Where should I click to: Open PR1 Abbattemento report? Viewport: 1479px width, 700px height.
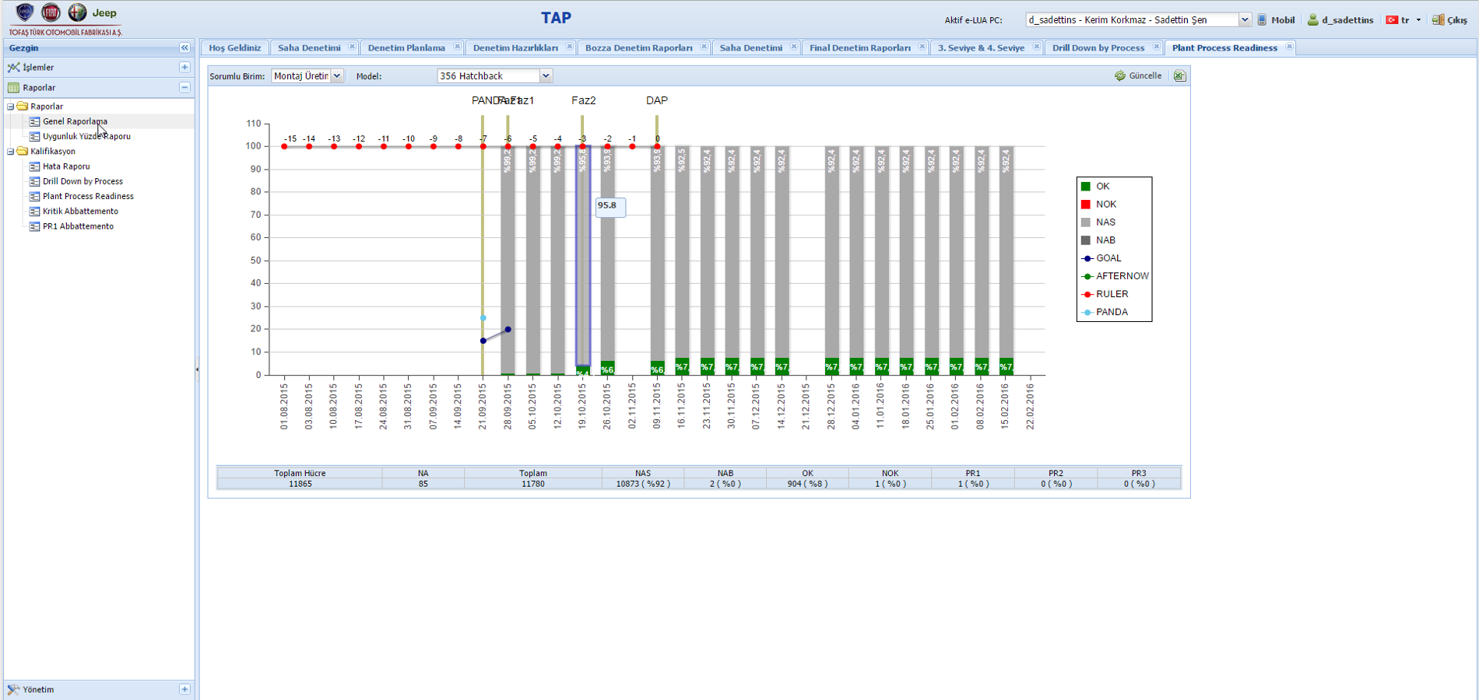pyautogui.click(x=78, y=226)
